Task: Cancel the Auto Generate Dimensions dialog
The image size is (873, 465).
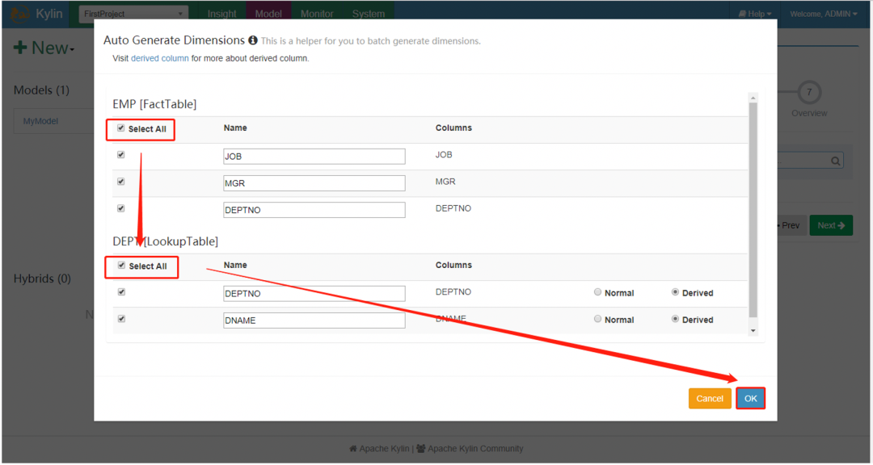Action: pyautogui.click(x=710, y=399)
